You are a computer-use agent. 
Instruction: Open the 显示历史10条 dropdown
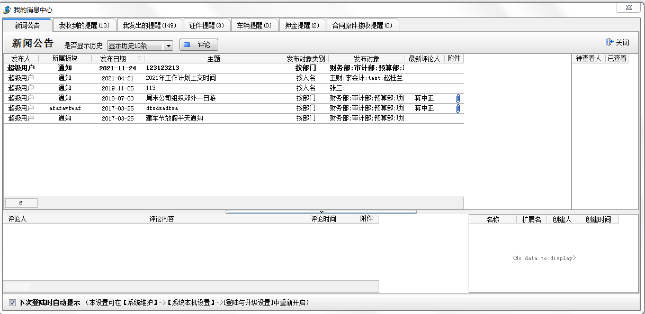(168, 46)
